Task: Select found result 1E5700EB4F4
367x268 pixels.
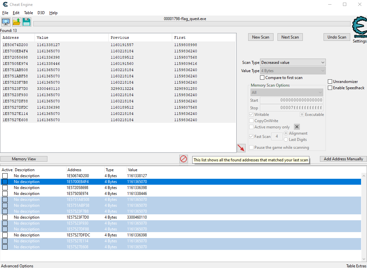Action: pos(118,51)
